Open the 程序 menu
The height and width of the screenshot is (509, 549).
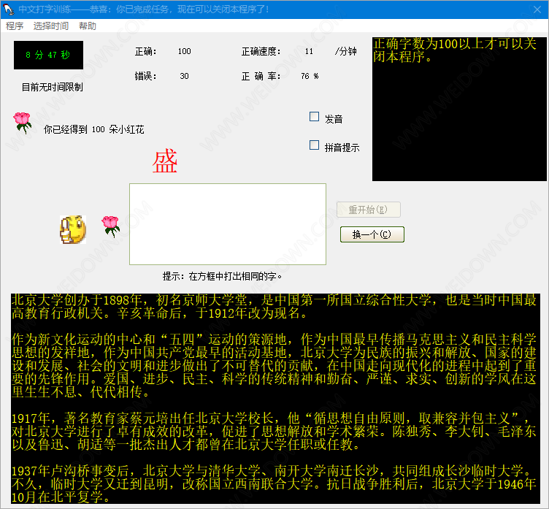[x=15, y=26]
